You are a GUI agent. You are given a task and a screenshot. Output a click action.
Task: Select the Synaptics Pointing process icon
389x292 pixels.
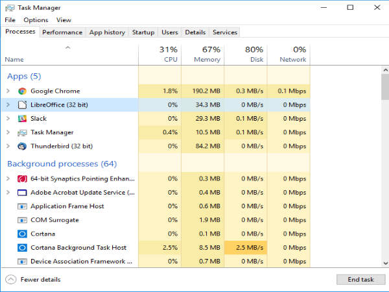22,178
